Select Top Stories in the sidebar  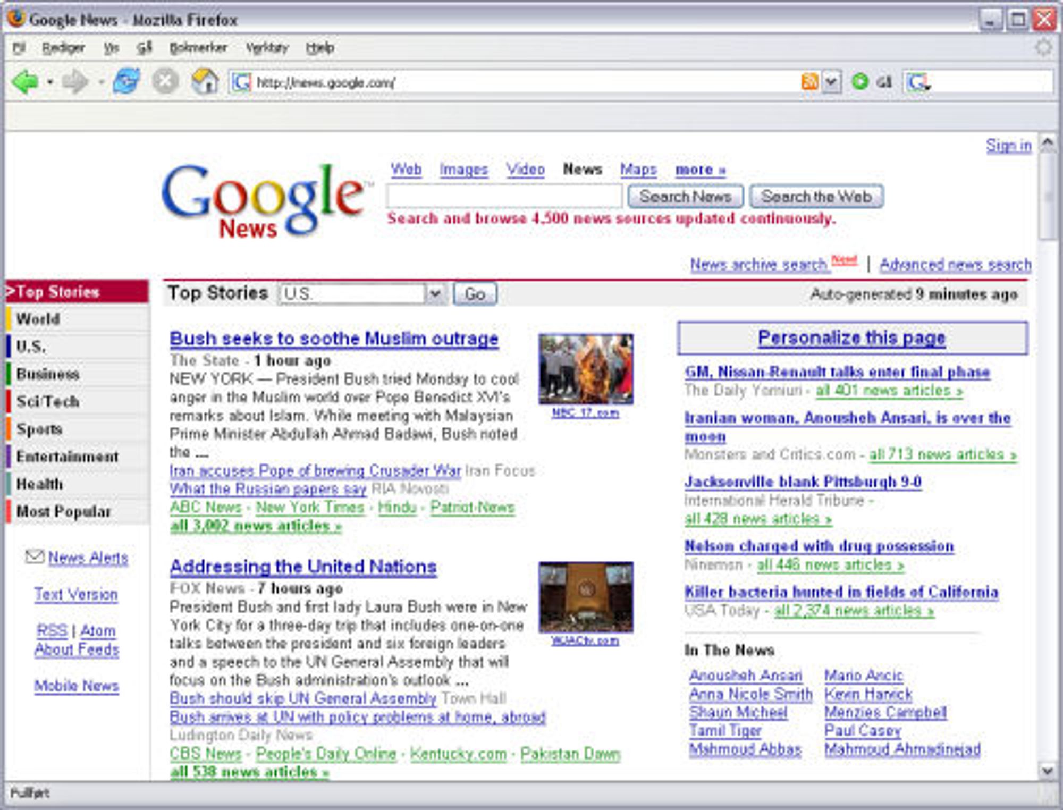point(78,291)
